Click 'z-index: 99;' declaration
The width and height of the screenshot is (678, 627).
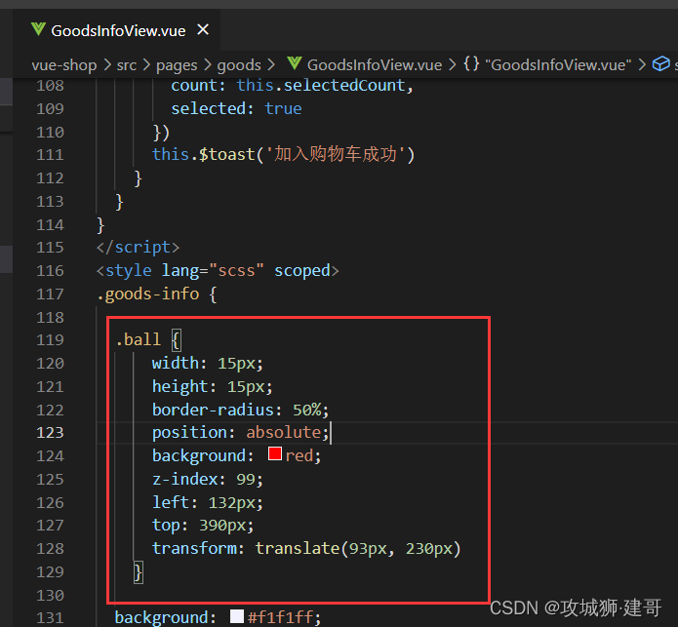pyautogui.click(x=208, y=479)
